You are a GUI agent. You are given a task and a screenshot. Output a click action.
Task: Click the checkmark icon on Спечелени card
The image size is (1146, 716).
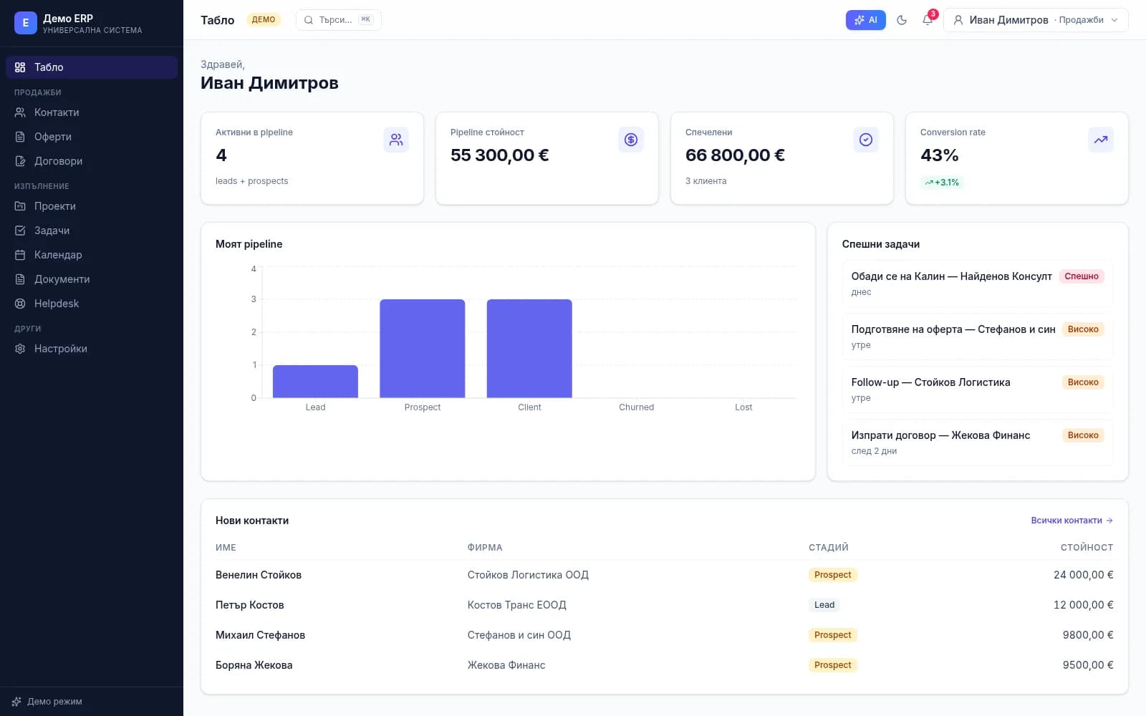point(866,140)
